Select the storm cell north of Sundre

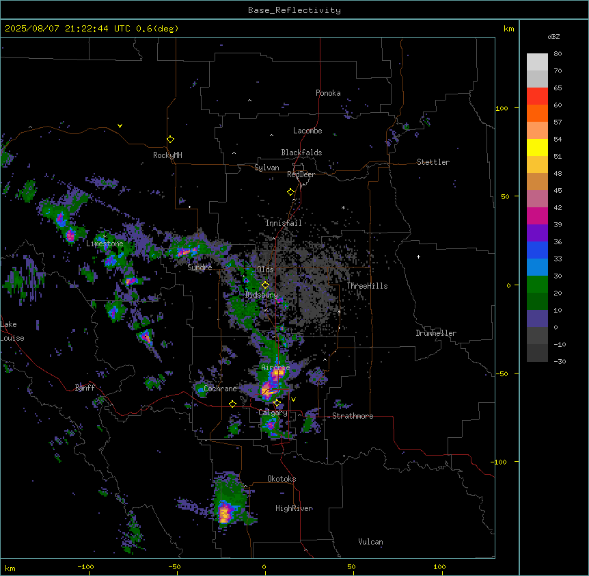(187, 251)
